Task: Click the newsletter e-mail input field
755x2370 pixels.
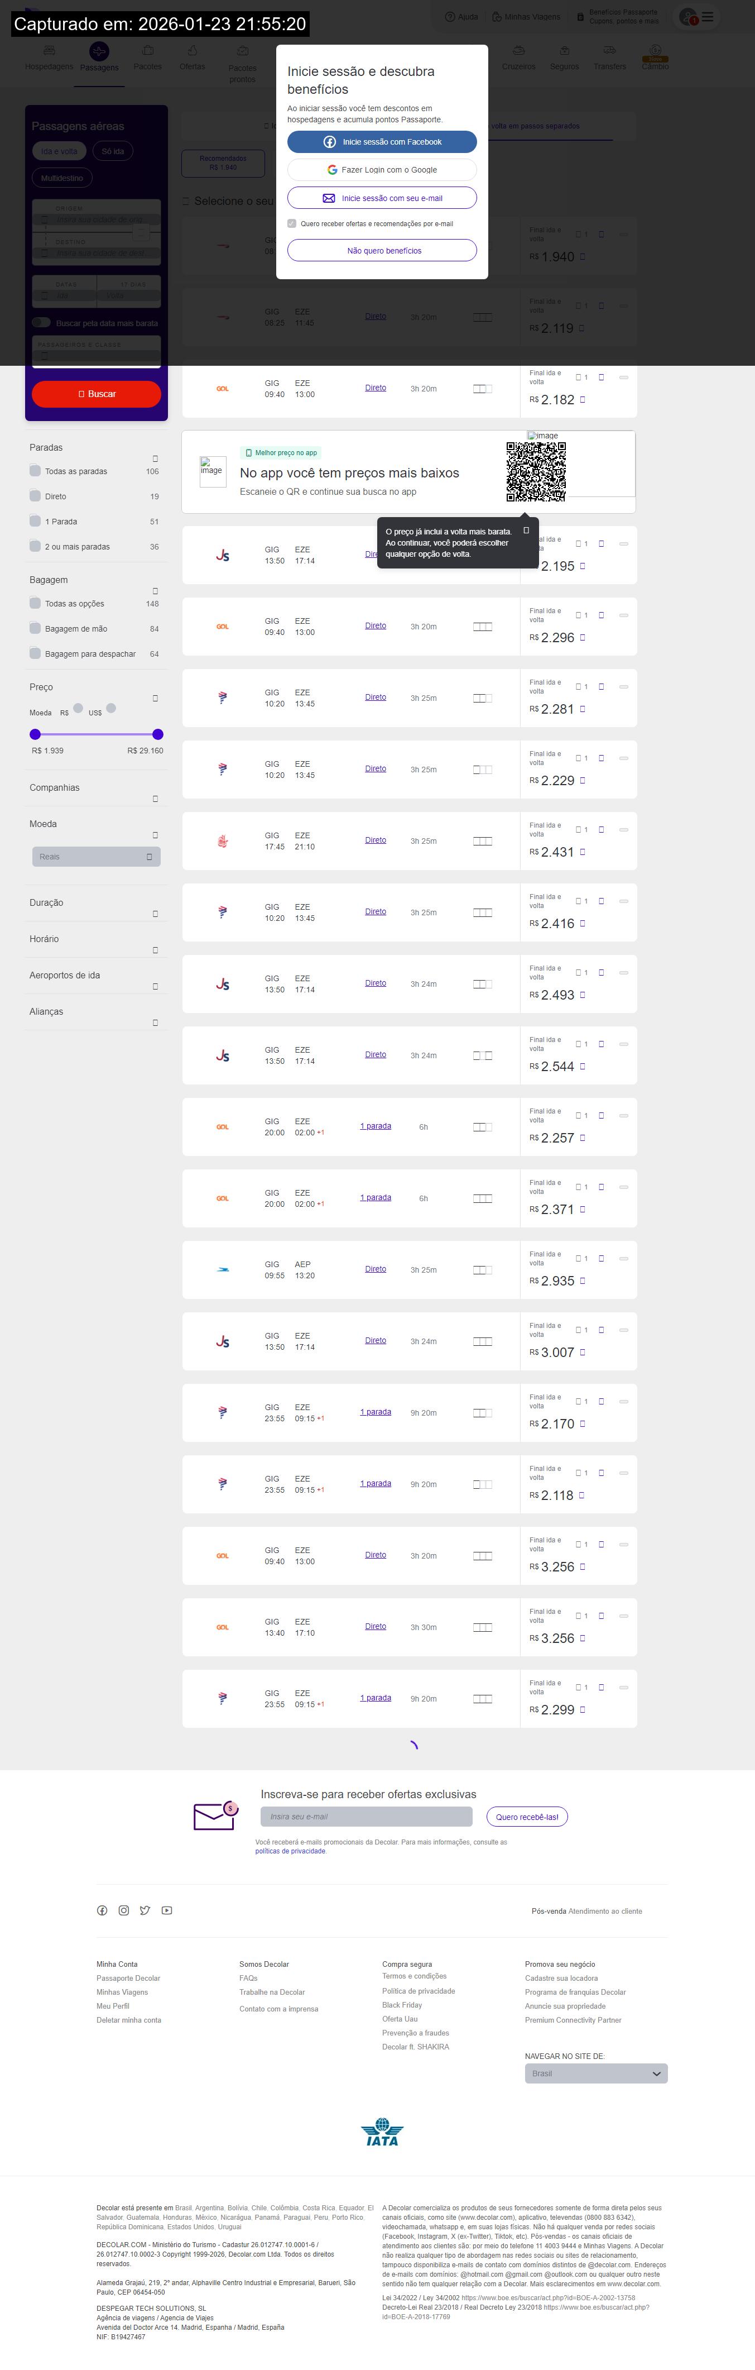Action: coord(366,1816)
